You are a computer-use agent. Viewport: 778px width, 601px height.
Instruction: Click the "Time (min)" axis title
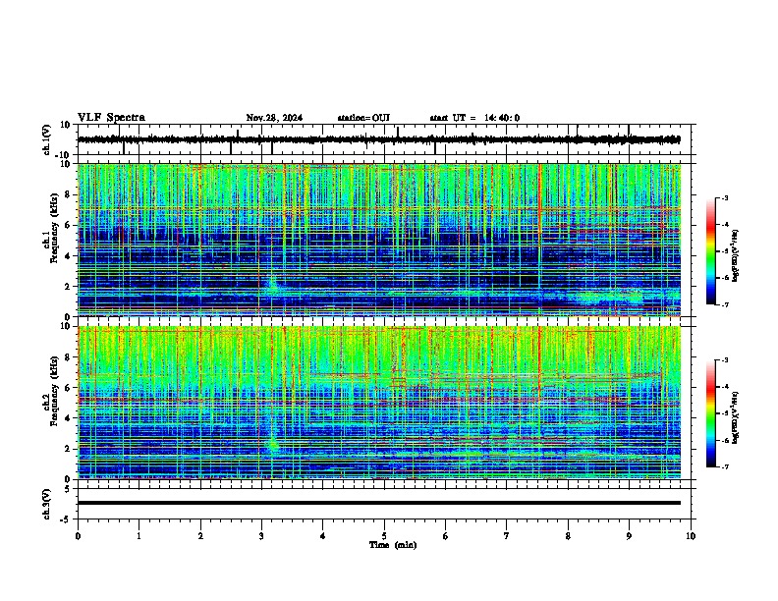pyautogui.click(x=393, y=545)
